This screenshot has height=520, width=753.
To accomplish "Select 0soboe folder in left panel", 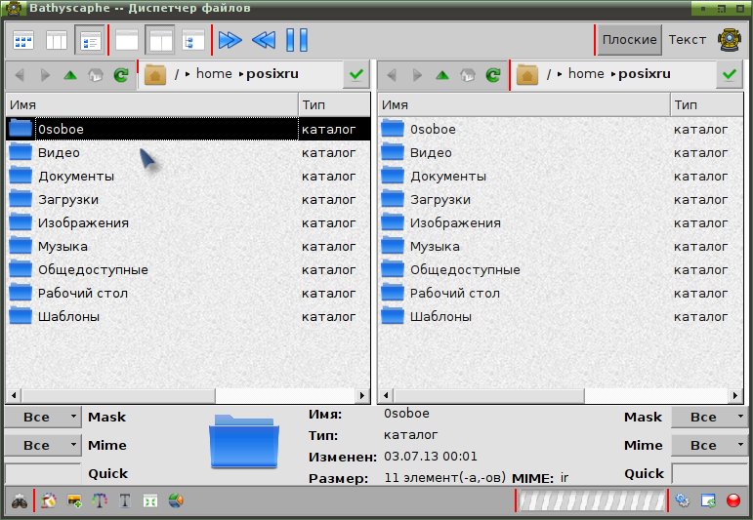I will 188,129.
